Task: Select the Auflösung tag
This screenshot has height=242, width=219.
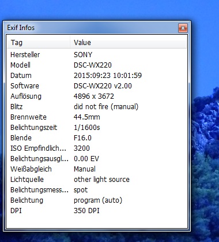Action: [26, 96]
